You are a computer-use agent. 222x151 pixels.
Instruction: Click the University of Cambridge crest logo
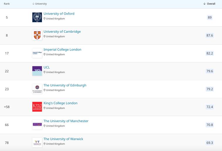[x=37, y=35]
